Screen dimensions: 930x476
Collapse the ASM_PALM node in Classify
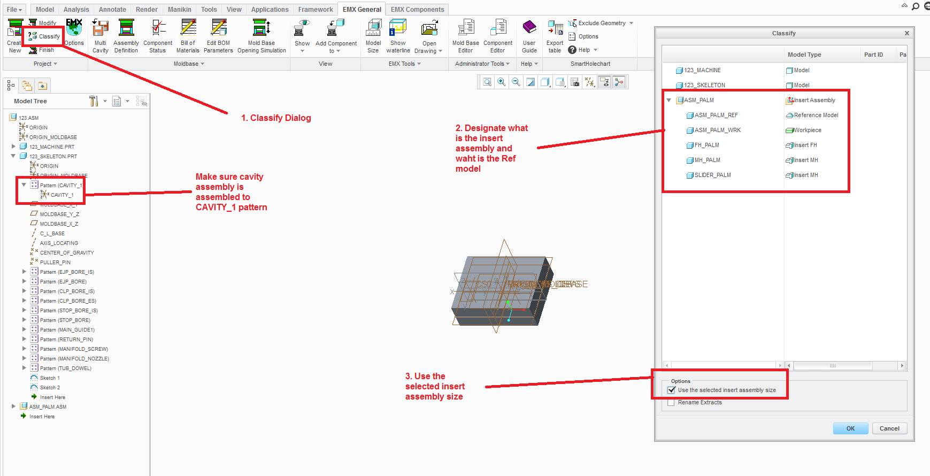[668, 100]
